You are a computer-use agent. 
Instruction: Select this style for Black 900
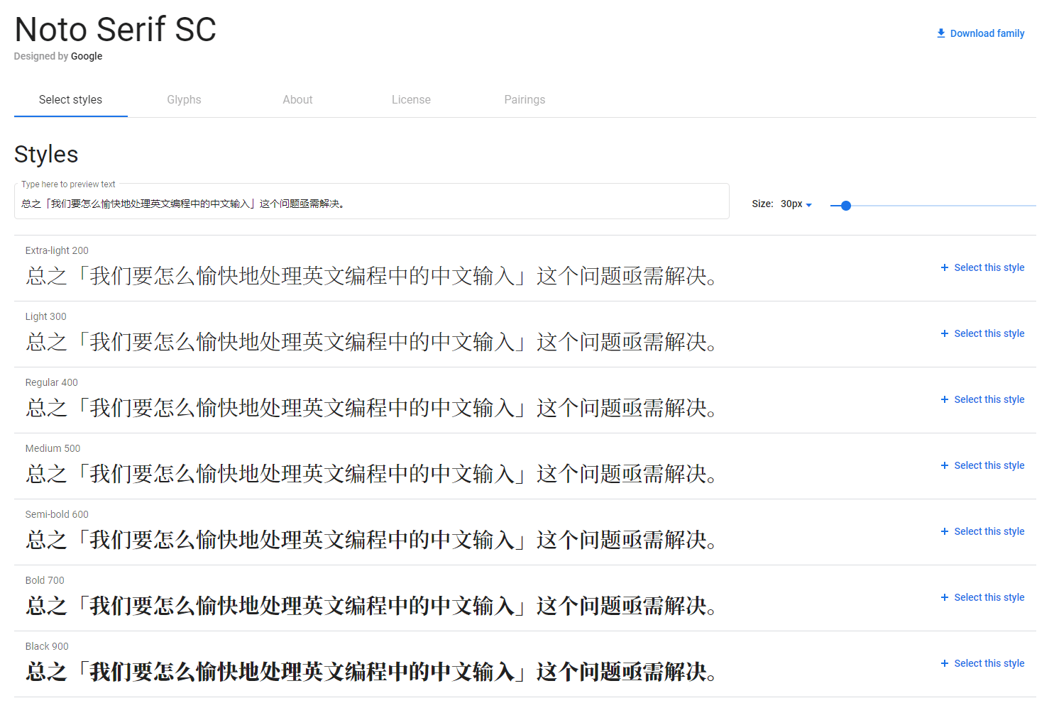(982, 663)
